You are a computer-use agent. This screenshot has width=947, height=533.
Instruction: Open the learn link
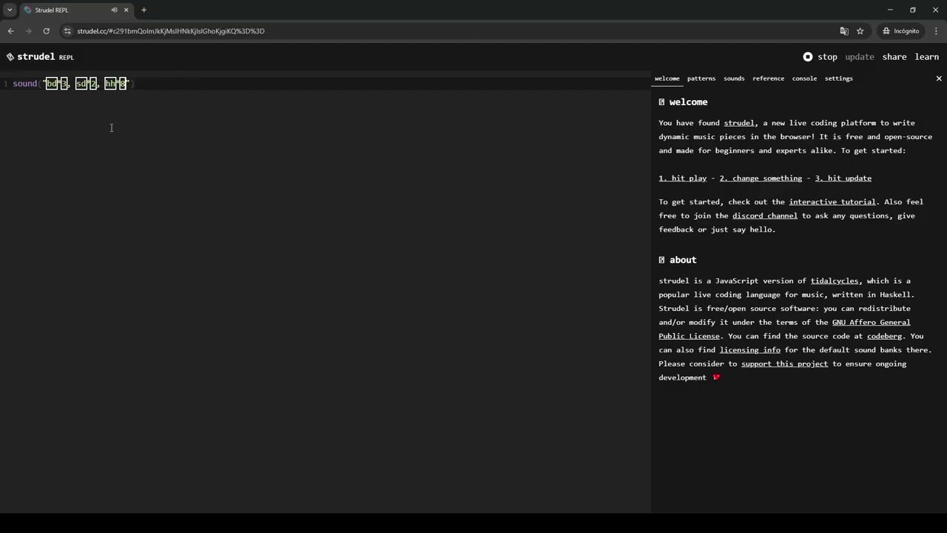coord(927,57)
